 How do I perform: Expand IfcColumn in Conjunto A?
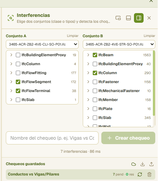pos(11,64)
